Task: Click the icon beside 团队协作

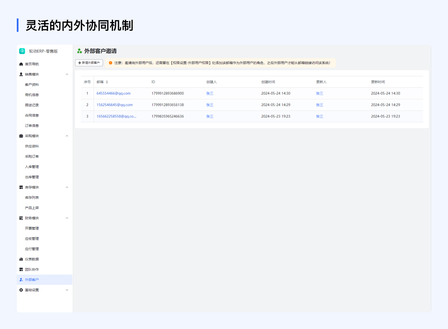Action: click(21, 269)
